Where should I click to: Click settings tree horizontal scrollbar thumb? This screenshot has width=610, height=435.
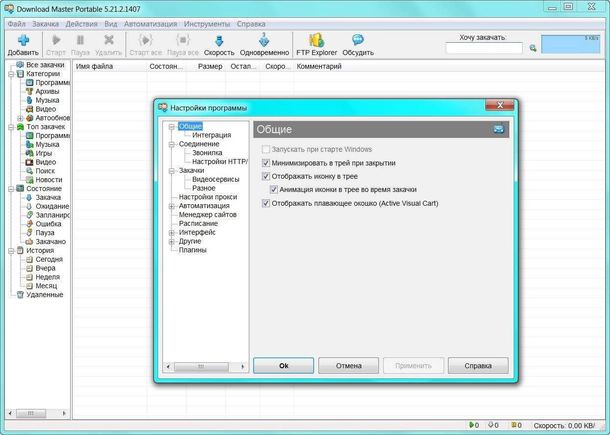coord(201,367)
